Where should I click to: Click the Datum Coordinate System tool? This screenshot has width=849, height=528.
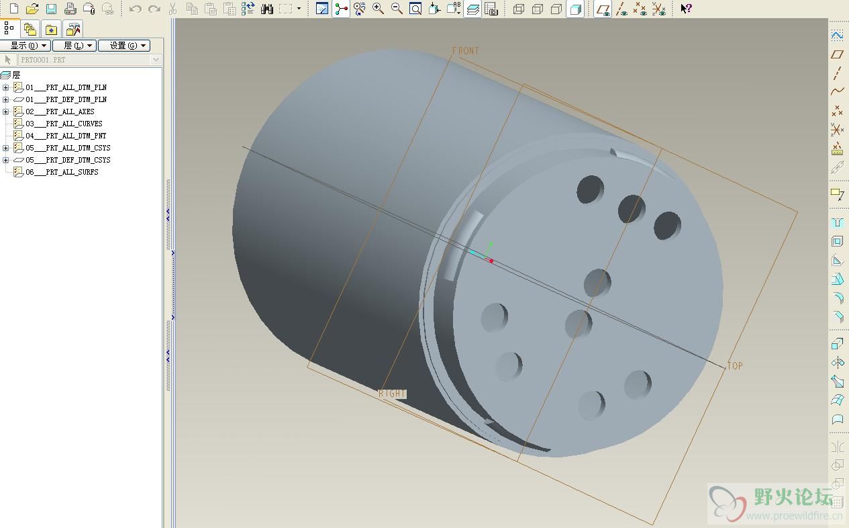pos(837,129)
